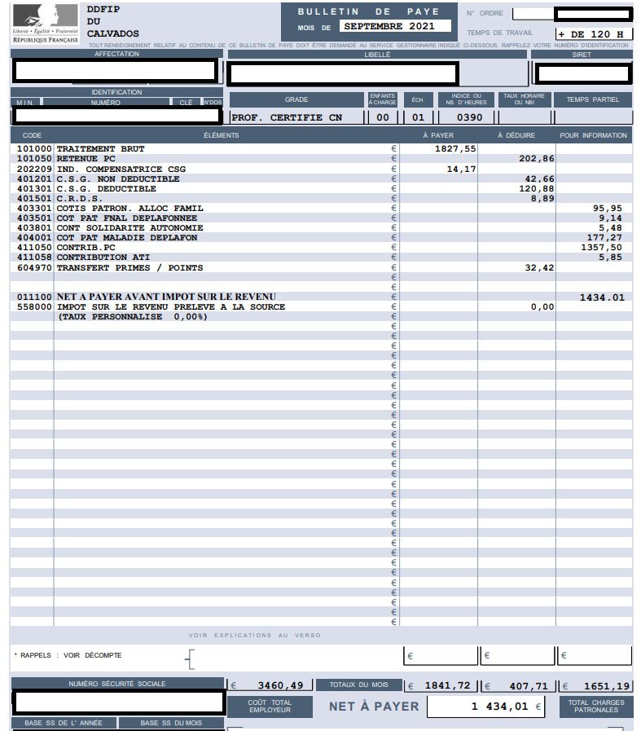Select the CONTRIB.PC row label
The height and width of the screenshot is (731, 641).
(x=86, y=247)
